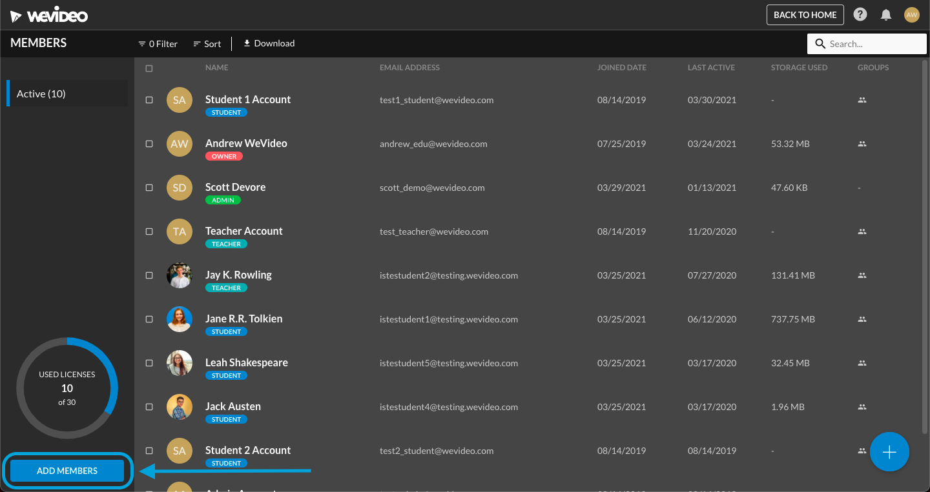Open Scott Devore member name
The height and width of the screenshot is (492, 930).
point(235,187)
